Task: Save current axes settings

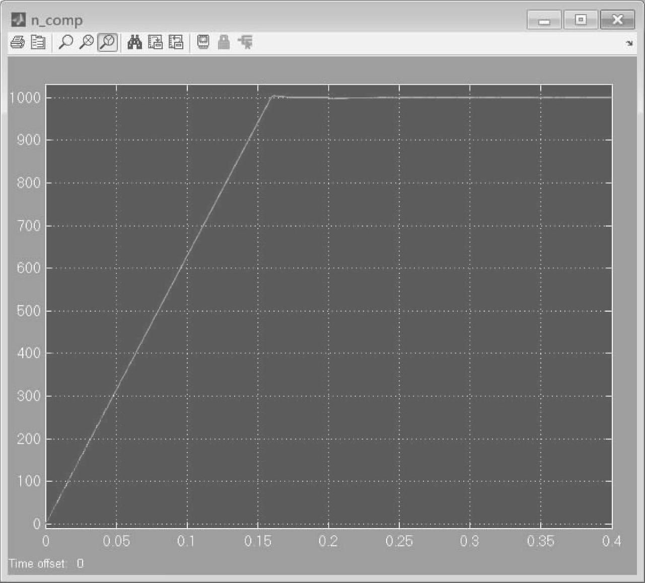Action: [x=155, y=43]
